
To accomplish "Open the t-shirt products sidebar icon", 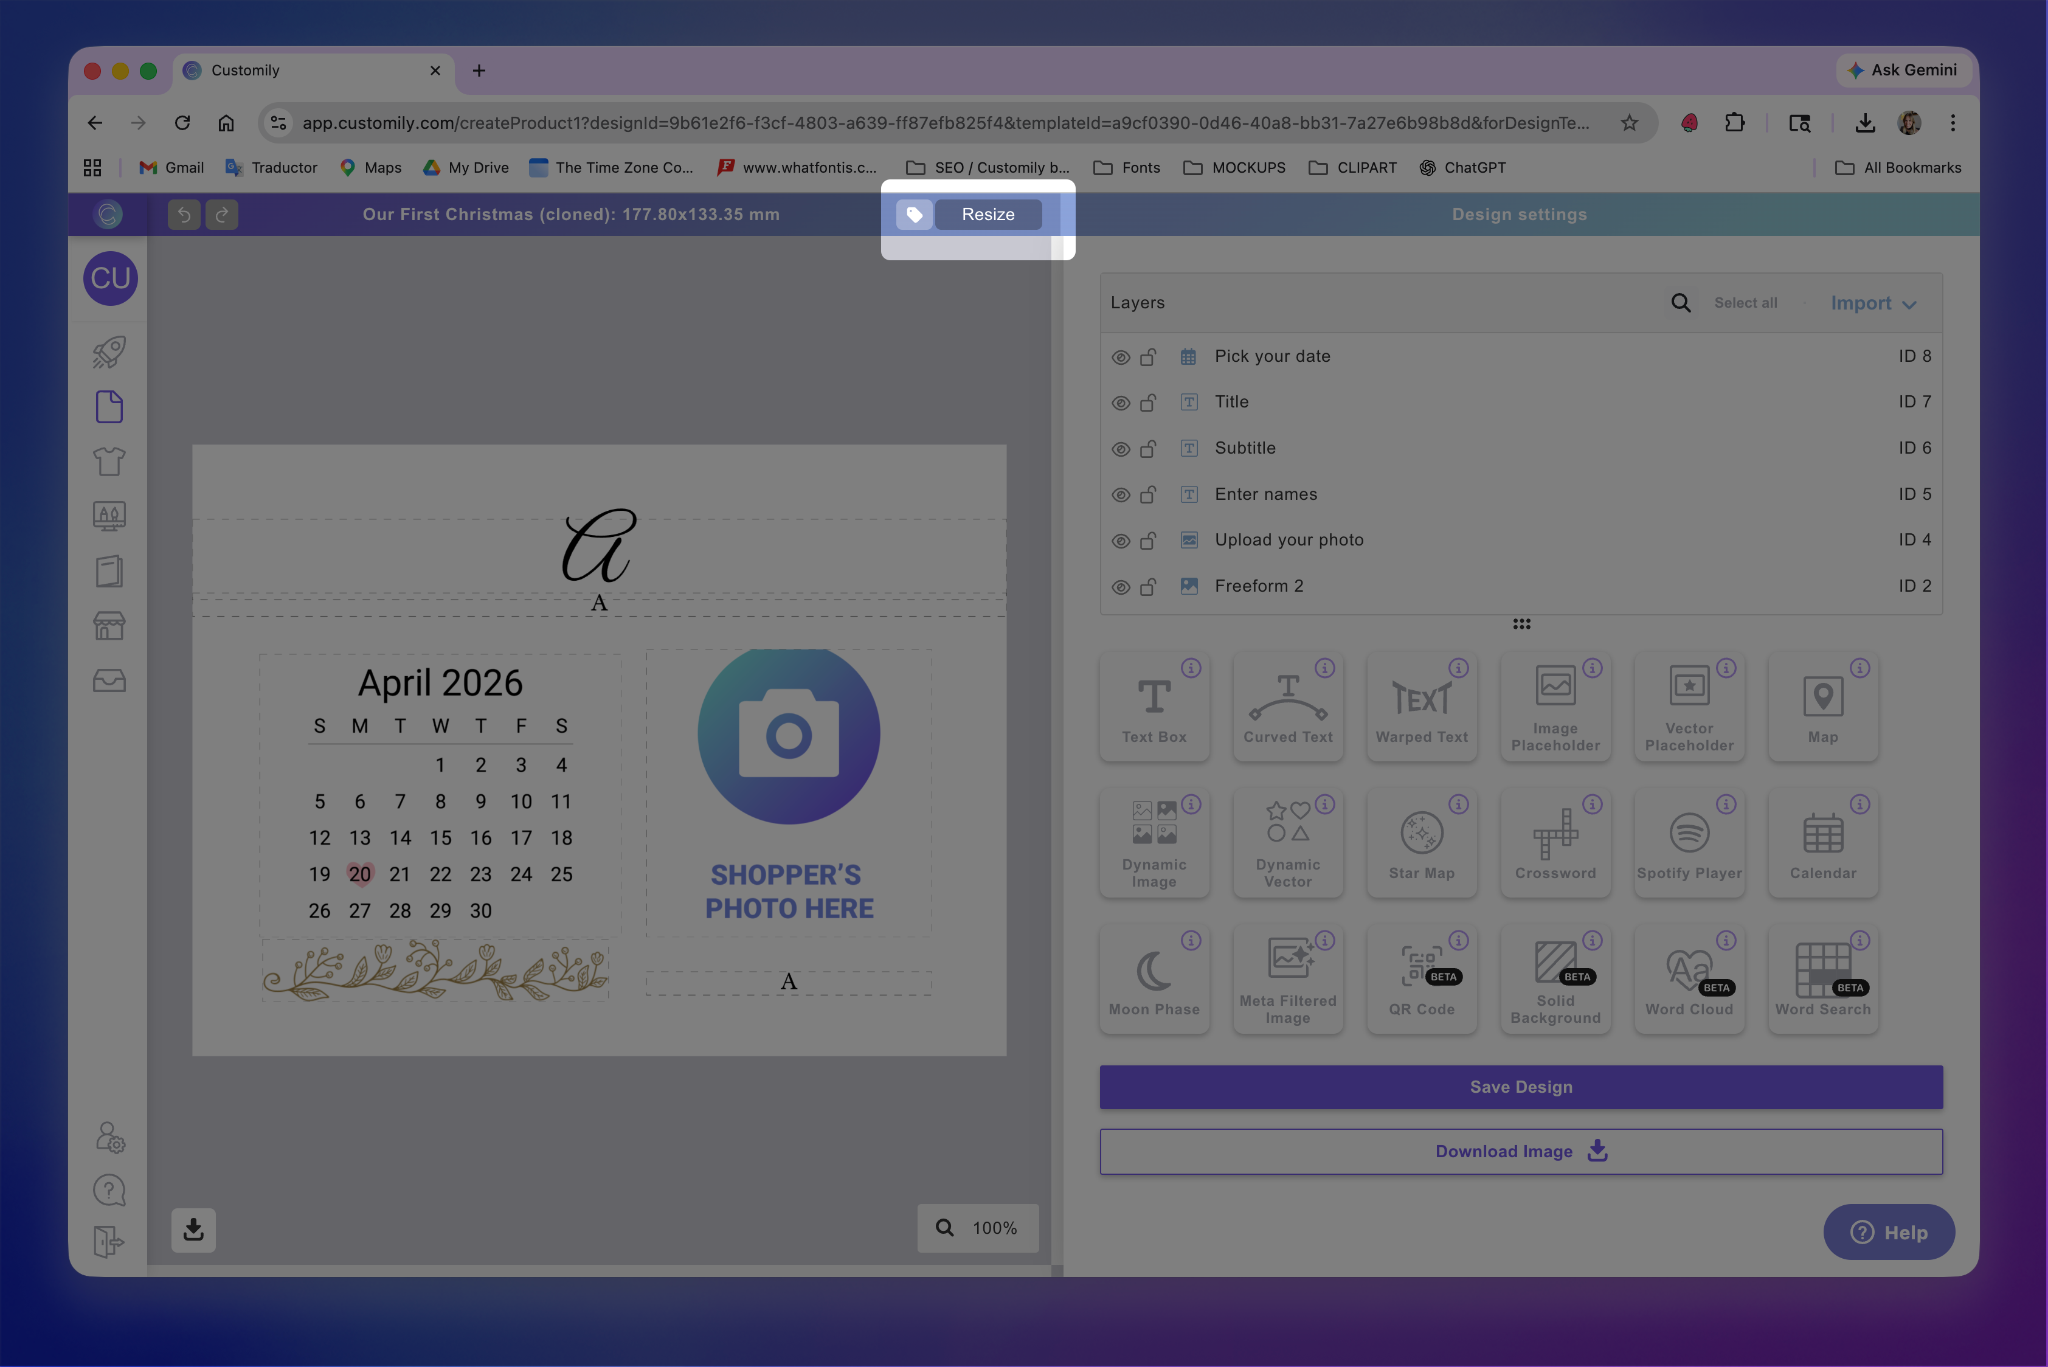I will (109, 461).
